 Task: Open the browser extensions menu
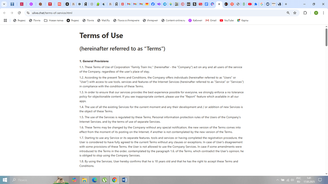(305, 13)
